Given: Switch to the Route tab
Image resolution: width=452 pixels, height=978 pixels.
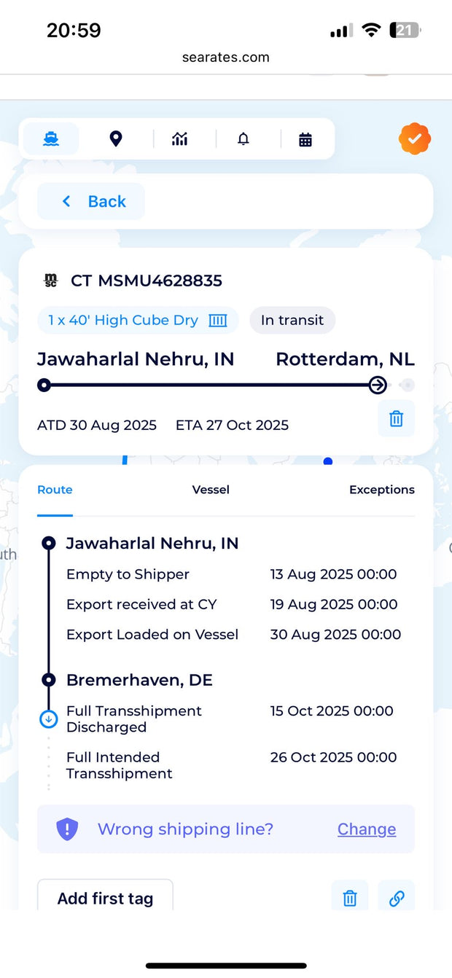Looking at the screenshot, I should [x=55, y=490].
